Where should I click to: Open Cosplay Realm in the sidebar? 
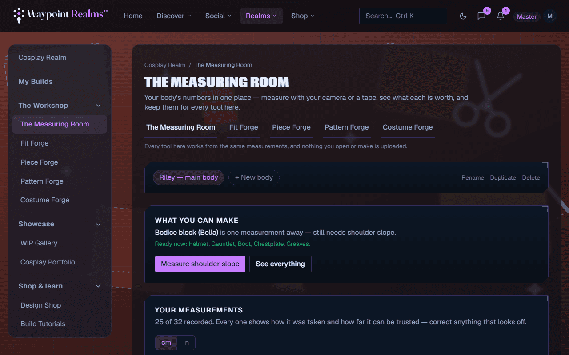(60, 58)
